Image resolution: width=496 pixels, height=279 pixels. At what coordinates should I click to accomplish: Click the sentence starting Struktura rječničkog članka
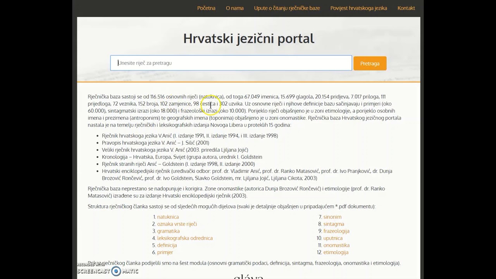pyautogui.click(x=232, y=207)
